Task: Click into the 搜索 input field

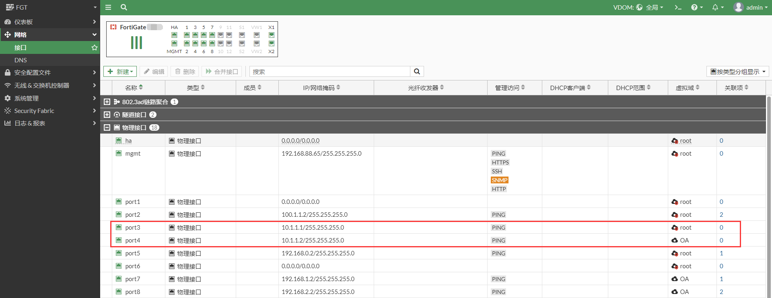Action: [x=330, y=72]
